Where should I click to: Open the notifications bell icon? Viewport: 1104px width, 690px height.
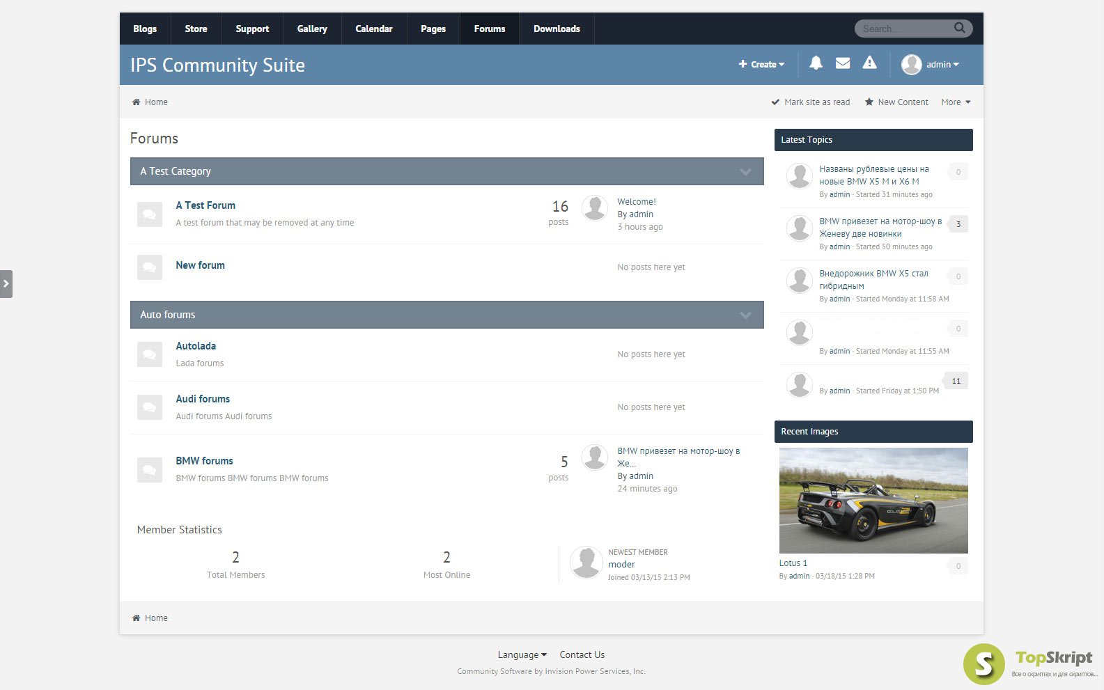click(x=816, y=63)
